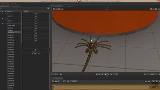Select the bip_collar1_L - pos entry

click(x=36, y=52)
